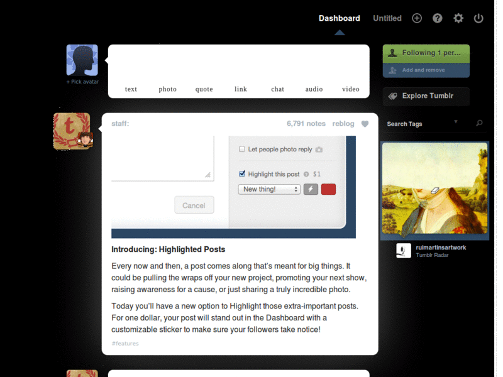
Task: Pick the red color swatch
Action: [328, 189]
